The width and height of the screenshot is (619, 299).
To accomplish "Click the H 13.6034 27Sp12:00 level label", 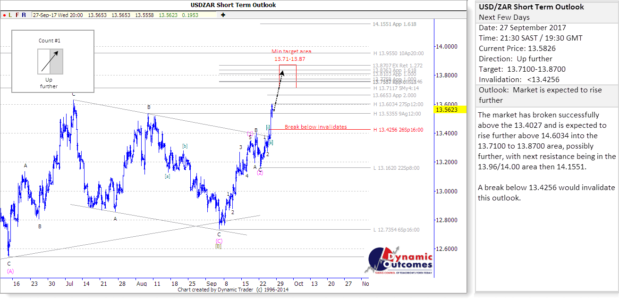I will 398,104.
